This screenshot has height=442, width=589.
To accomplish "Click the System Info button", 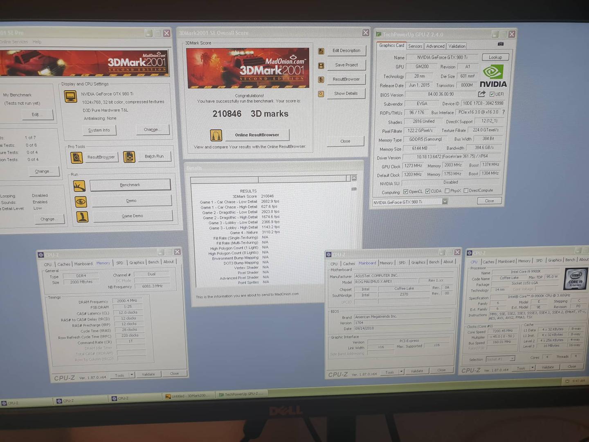I will 99,130.
